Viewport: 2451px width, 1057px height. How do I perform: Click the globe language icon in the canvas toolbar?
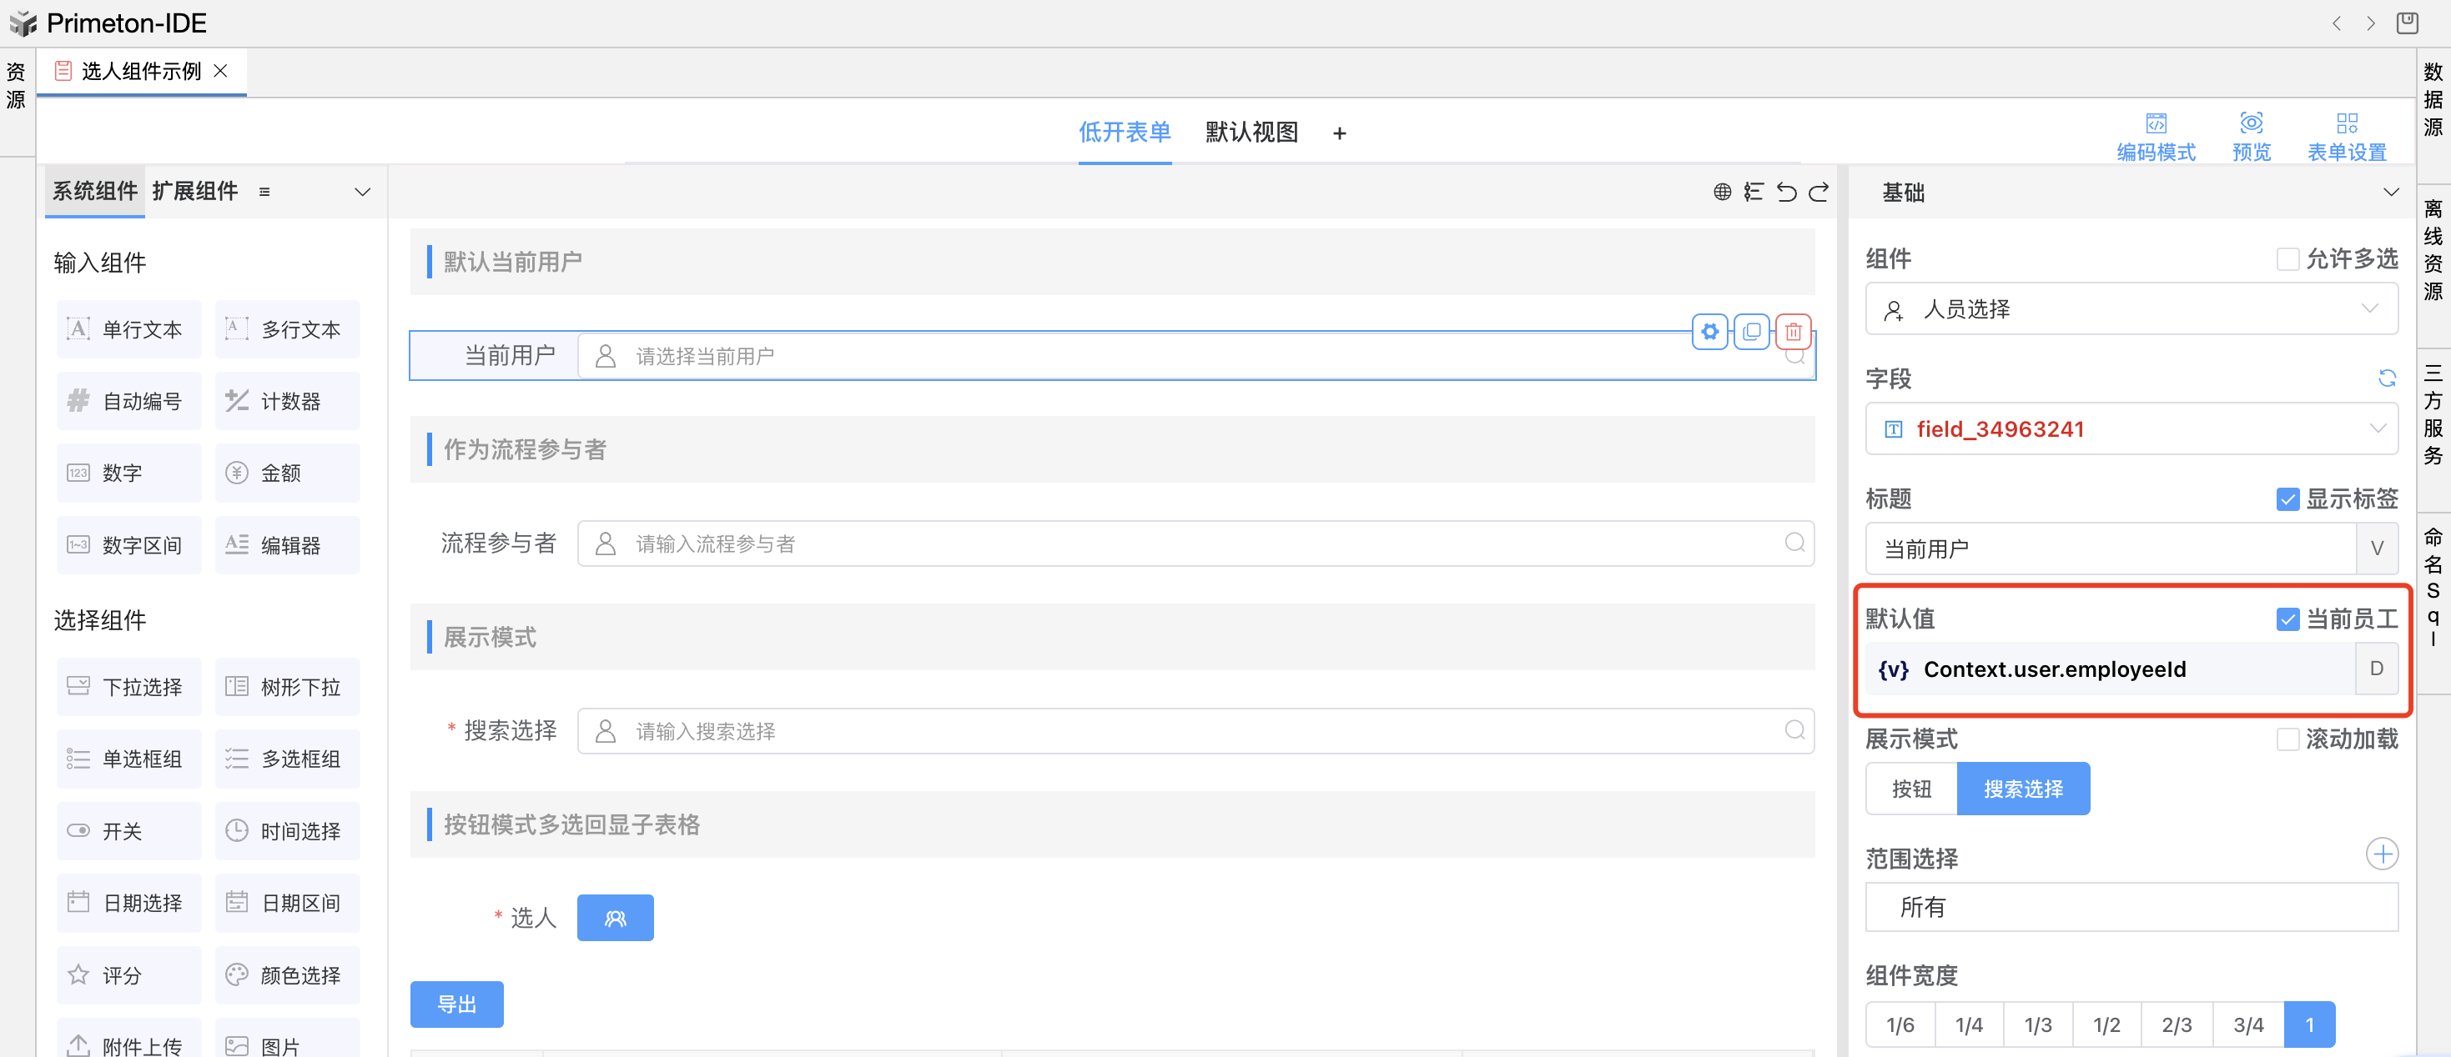[x=1721, y=193]
